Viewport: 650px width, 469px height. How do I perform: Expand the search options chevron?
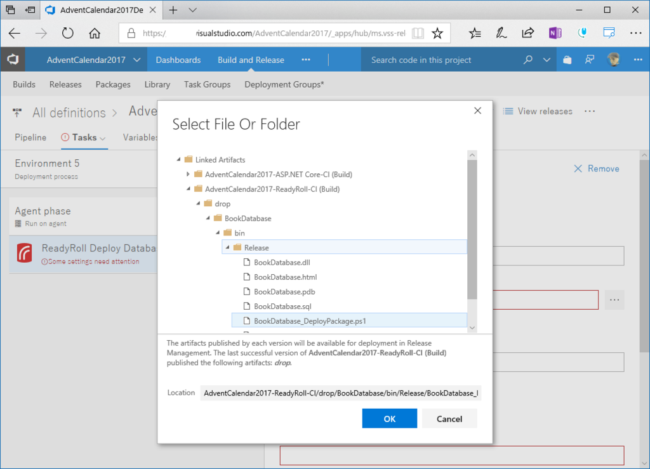click(x=547, y=60)
